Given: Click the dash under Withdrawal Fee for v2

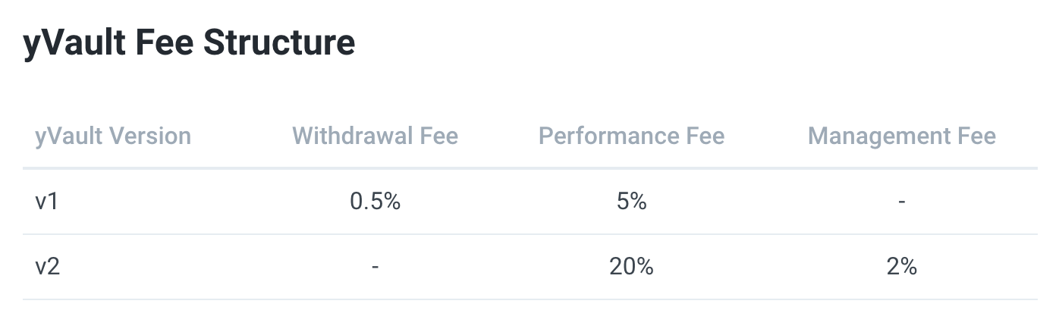Looking at the screenshot, I should 375,268.
